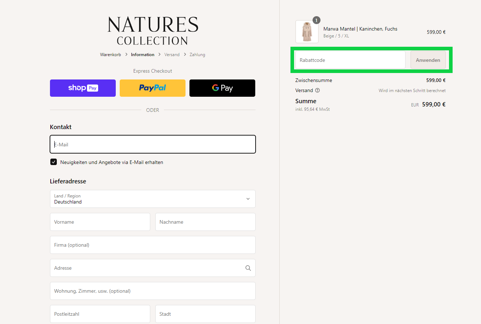The image size is (481, 324).
Task: Open the Marwa Mantel product thumbnail
Action: [x=307, y=32]
